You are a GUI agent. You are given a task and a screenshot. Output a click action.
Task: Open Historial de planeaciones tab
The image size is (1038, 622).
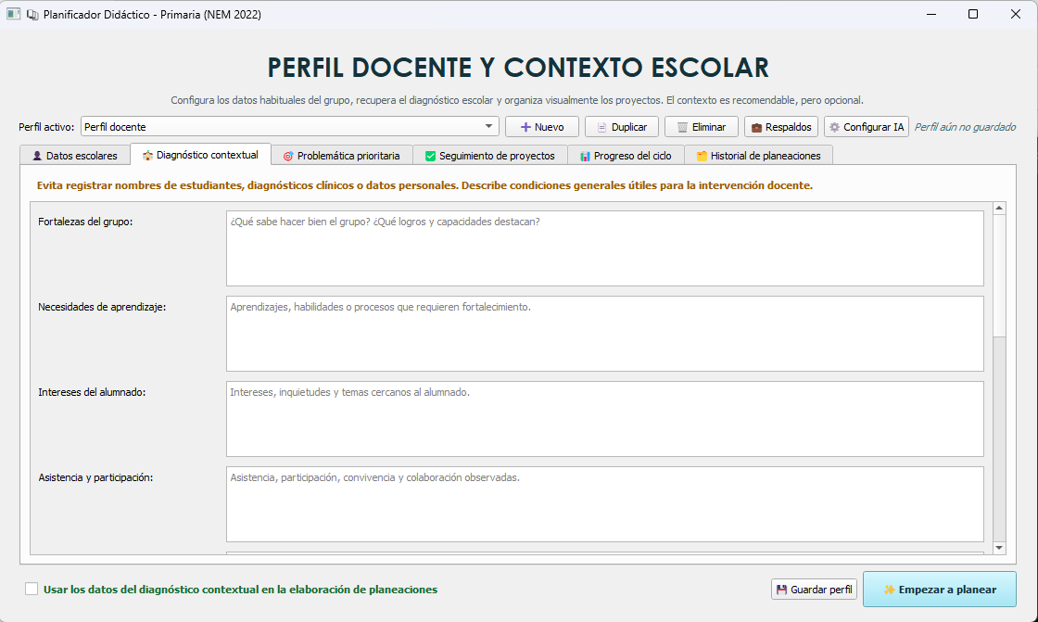[x=759, y=156]
